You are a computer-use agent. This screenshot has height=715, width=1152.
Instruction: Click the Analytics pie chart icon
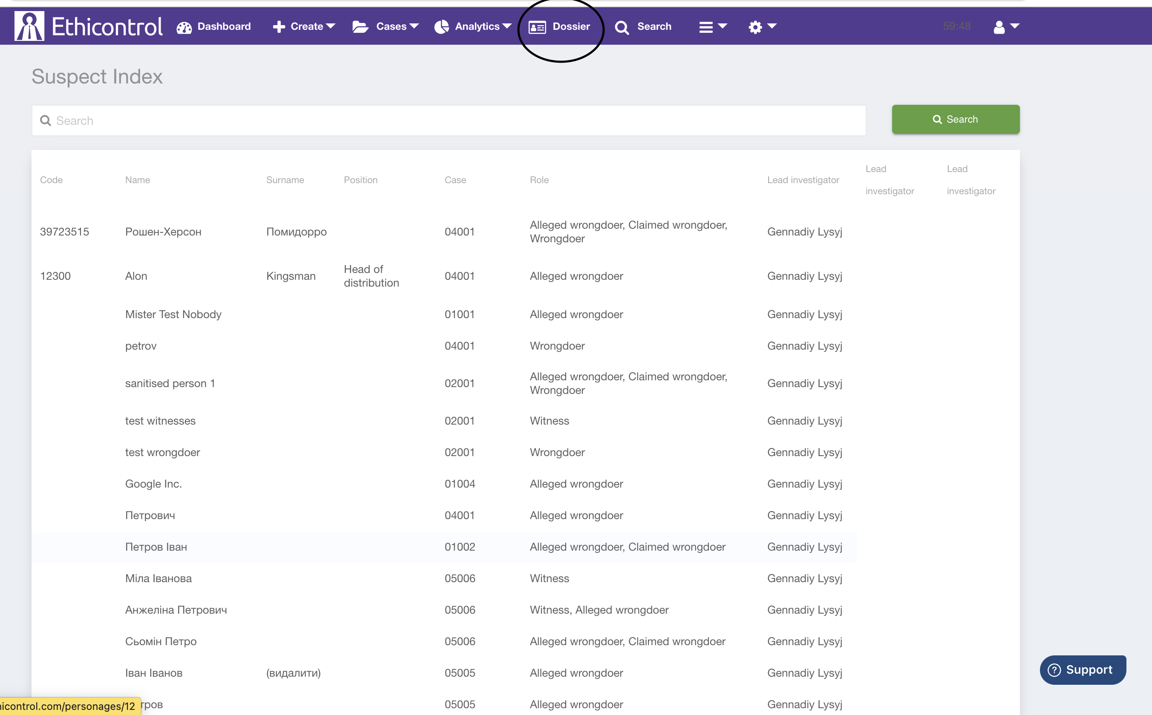441,27
